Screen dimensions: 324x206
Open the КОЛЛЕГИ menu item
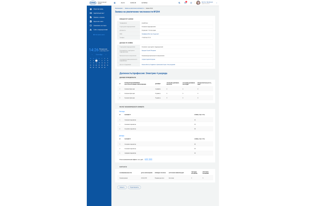pos(133,3)
